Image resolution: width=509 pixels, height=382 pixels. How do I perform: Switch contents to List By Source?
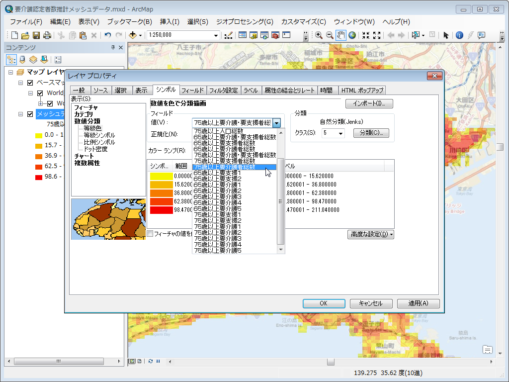[x=22, y=60]
